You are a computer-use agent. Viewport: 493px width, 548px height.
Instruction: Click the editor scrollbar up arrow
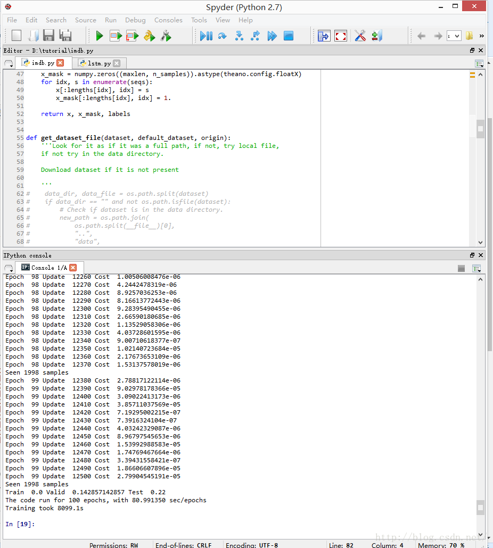pos(480,74)
